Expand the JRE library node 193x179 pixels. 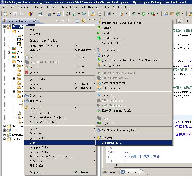click(x=9, y=48)
